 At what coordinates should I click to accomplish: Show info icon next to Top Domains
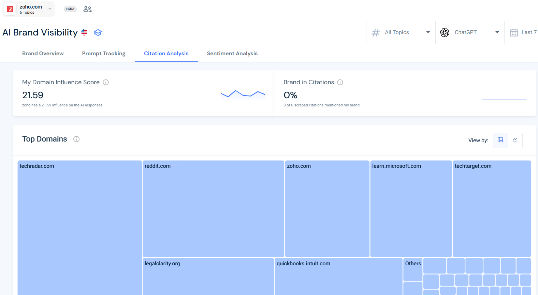pos(76,139)
